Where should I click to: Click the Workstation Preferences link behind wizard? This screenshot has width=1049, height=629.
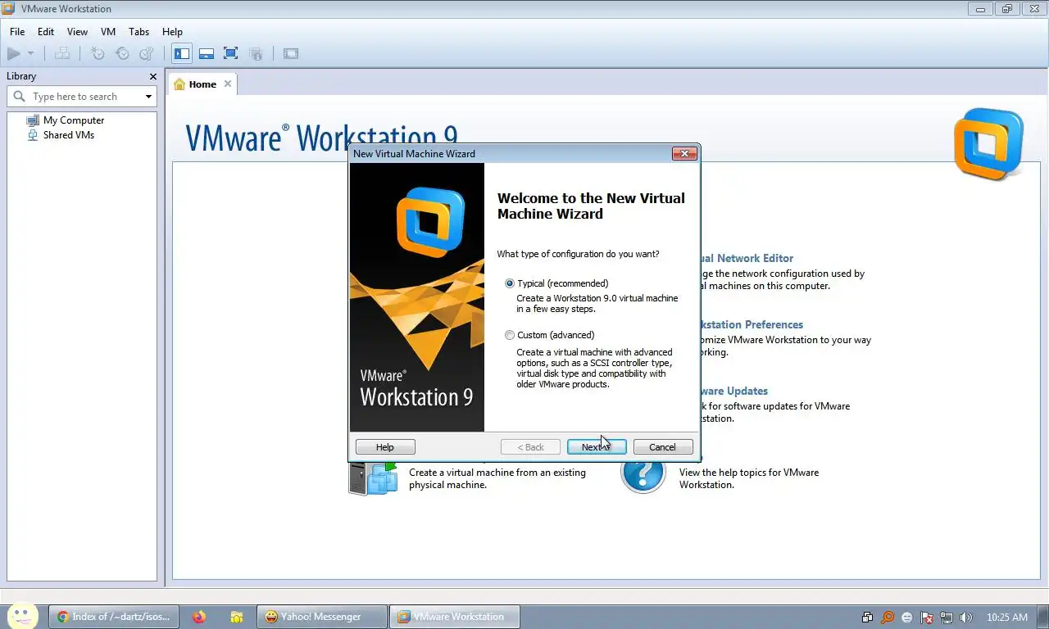pyautogui.click(x=752, y=324)
